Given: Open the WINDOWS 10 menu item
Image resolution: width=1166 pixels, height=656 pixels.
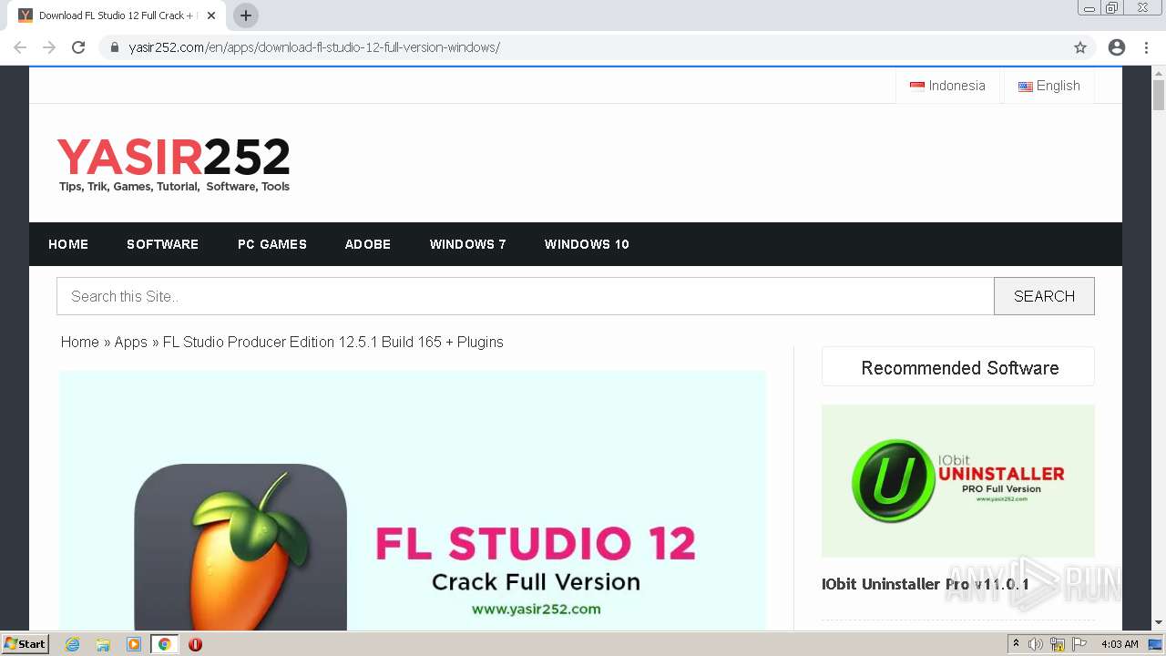Looking at the screenshot, I should click(587, 244).
